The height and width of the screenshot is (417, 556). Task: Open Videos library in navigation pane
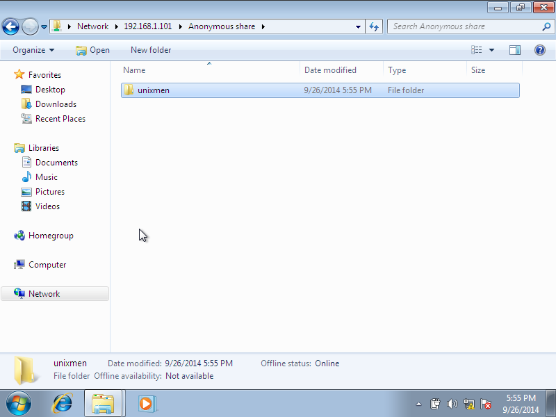[x=47, y=206]
